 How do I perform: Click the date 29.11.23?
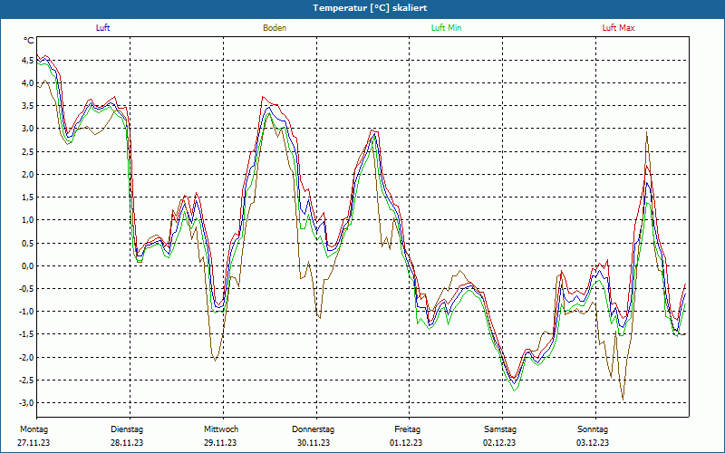220,443
